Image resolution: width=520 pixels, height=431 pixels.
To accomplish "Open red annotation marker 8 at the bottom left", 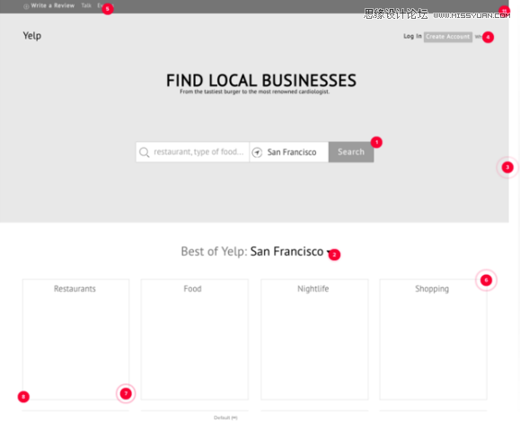I will pyautogui.click(x=23, y=397).
